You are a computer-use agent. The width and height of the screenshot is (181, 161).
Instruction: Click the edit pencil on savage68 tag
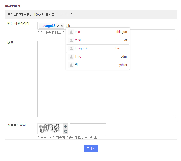point(58,26)
